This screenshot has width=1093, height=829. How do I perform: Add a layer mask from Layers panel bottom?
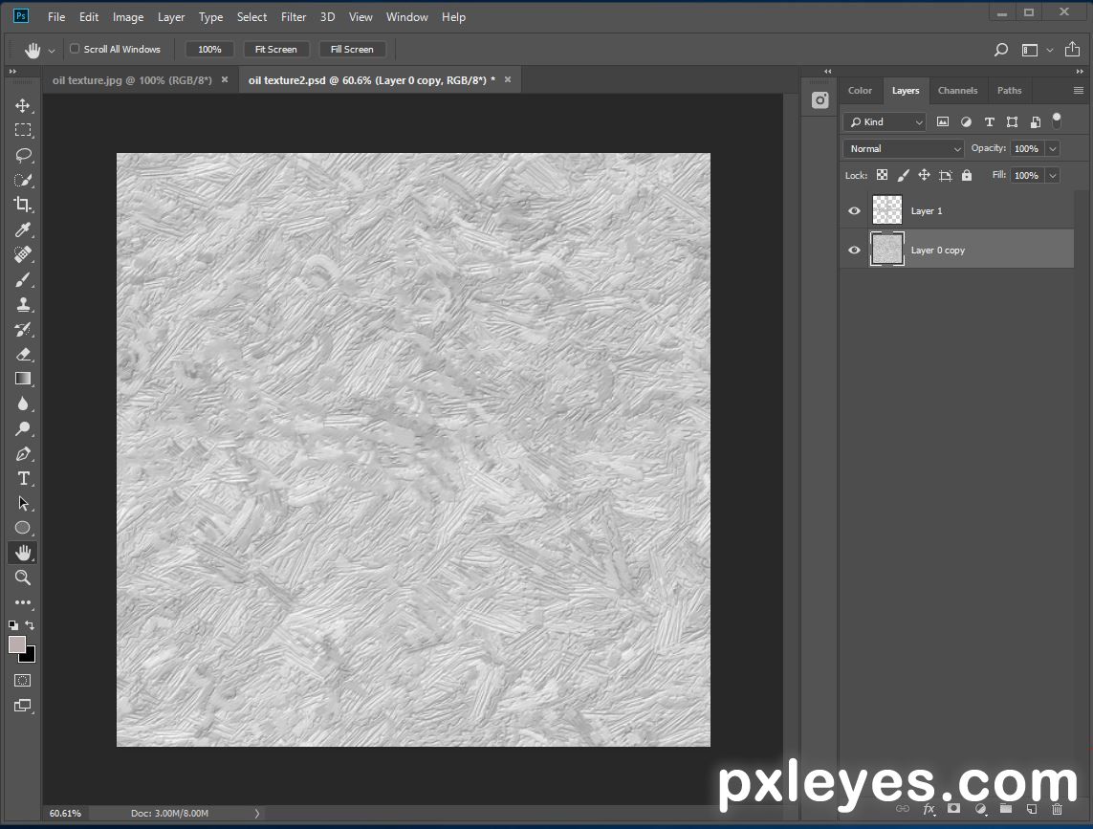[x=953, y=809]
